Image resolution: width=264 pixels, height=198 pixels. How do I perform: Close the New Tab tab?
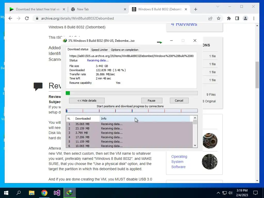click(125, 9)
